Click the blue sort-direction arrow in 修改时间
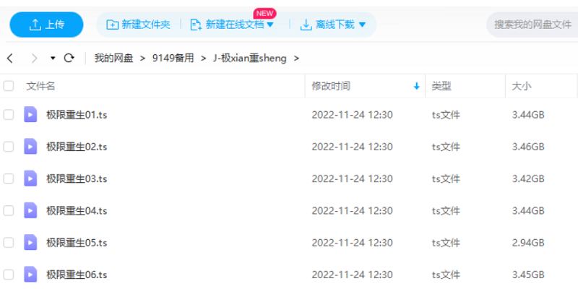 pos(417,86)
